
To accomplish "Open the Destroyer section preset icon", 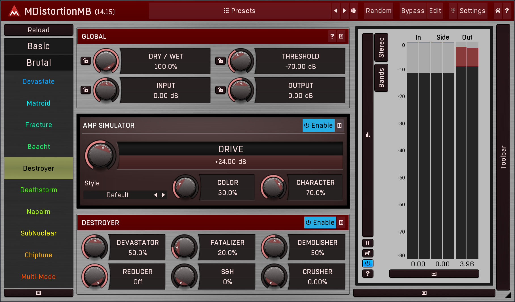I will pyautogui.click(x=341, y=222).
